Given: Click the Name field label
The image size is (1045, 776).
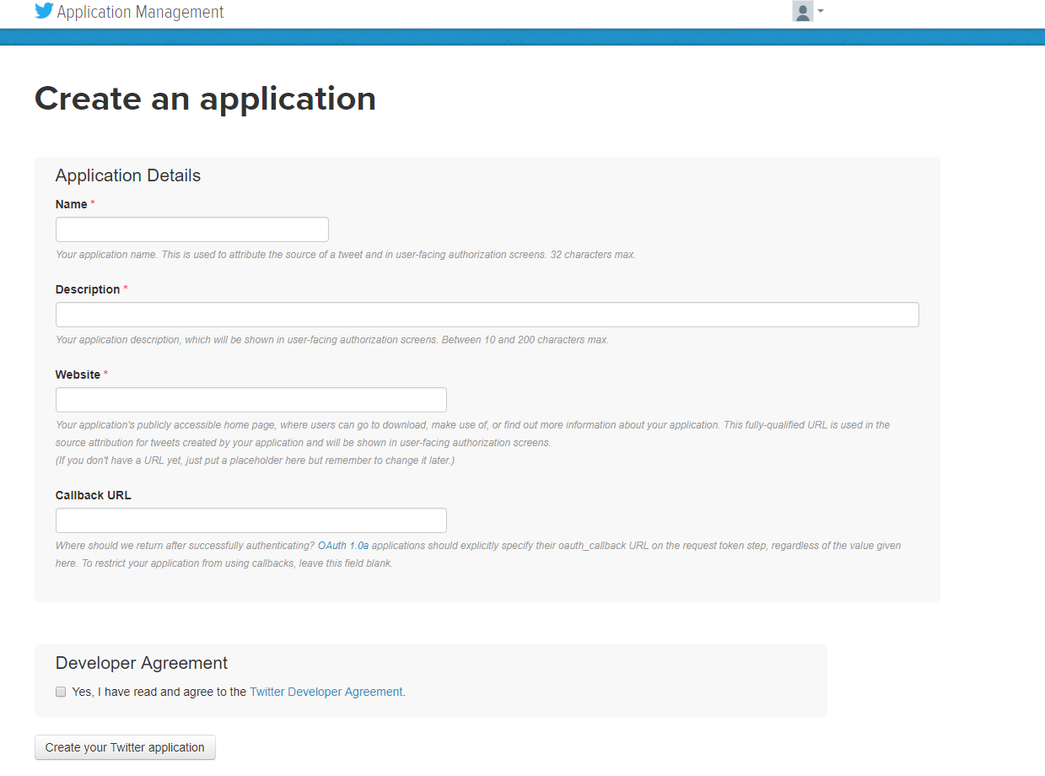Looking at the screenshot, I should point(72,204).
